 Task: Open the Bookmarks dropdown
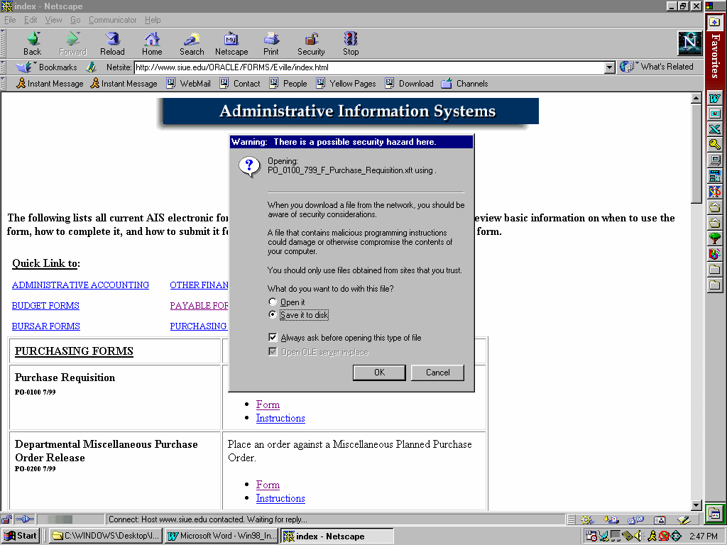[x=48, y=67]
